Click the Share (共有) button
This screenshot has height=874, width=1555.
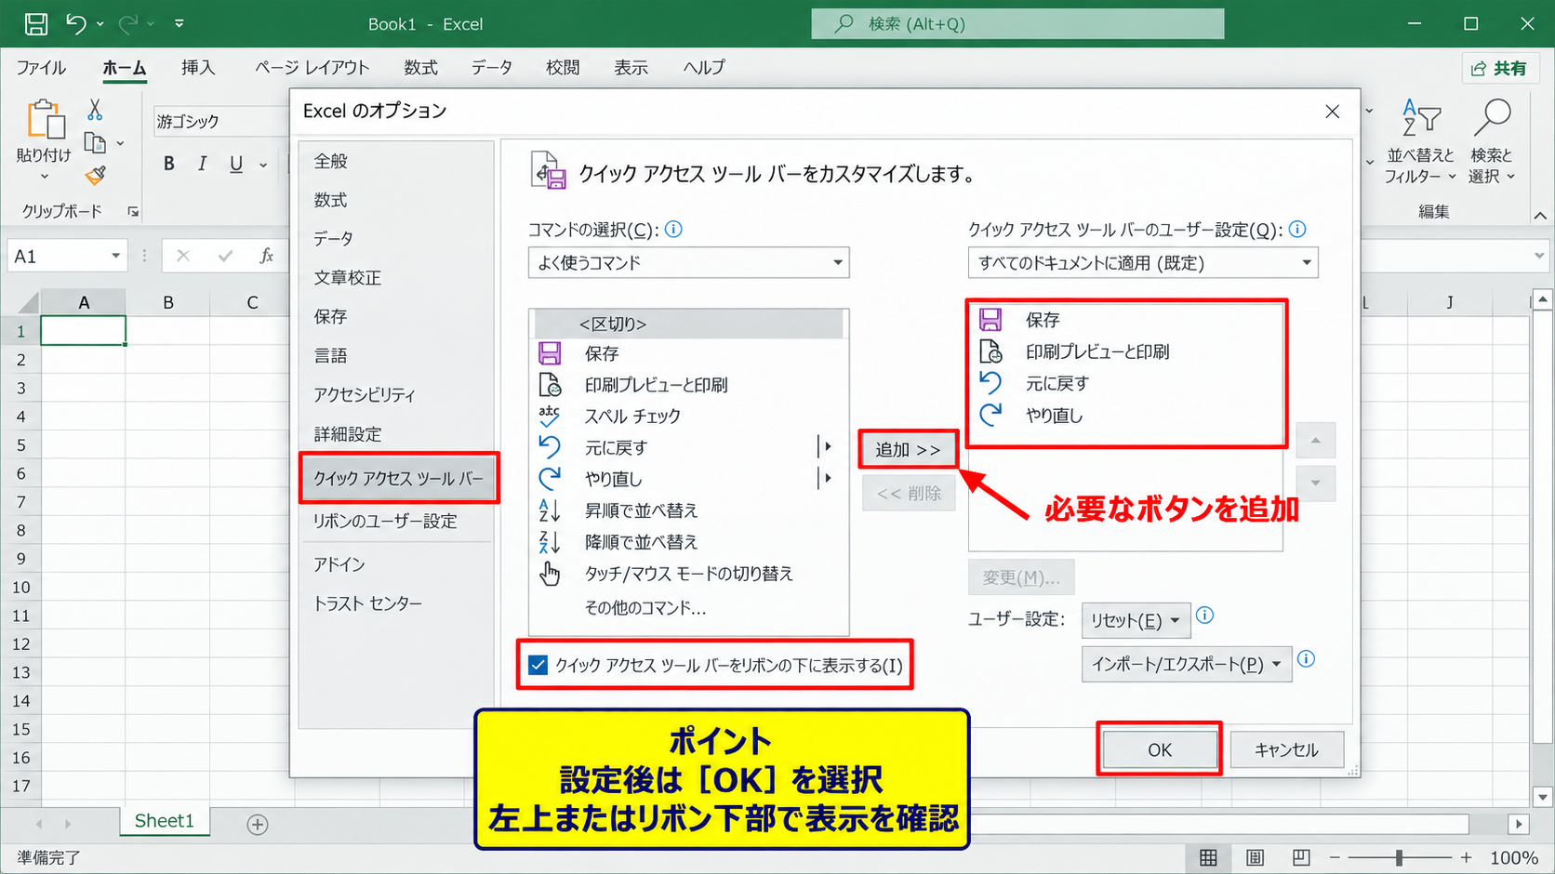[1500, 68]
